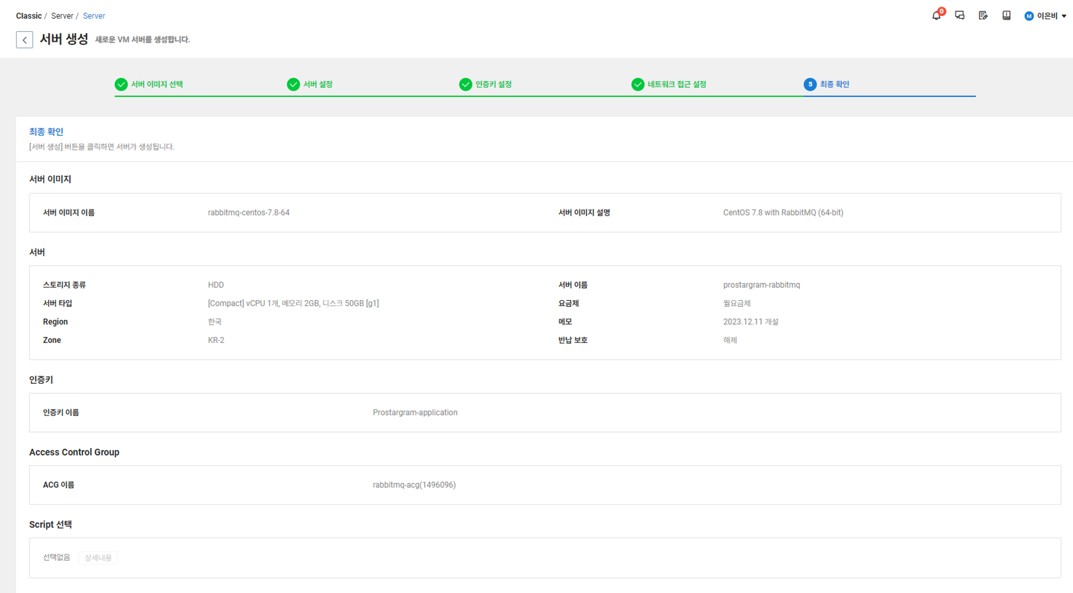The width and height of the screenshot is (1073, 593).
Task: Open the chat support icon
Action: 960,16
